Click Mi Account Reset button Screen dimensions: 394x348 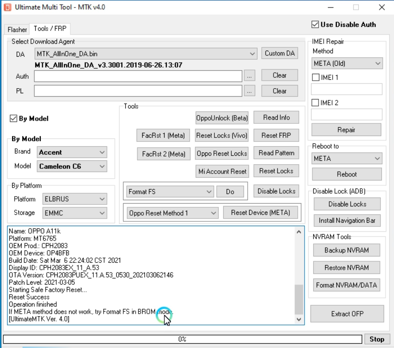click(x=222, y=171)
